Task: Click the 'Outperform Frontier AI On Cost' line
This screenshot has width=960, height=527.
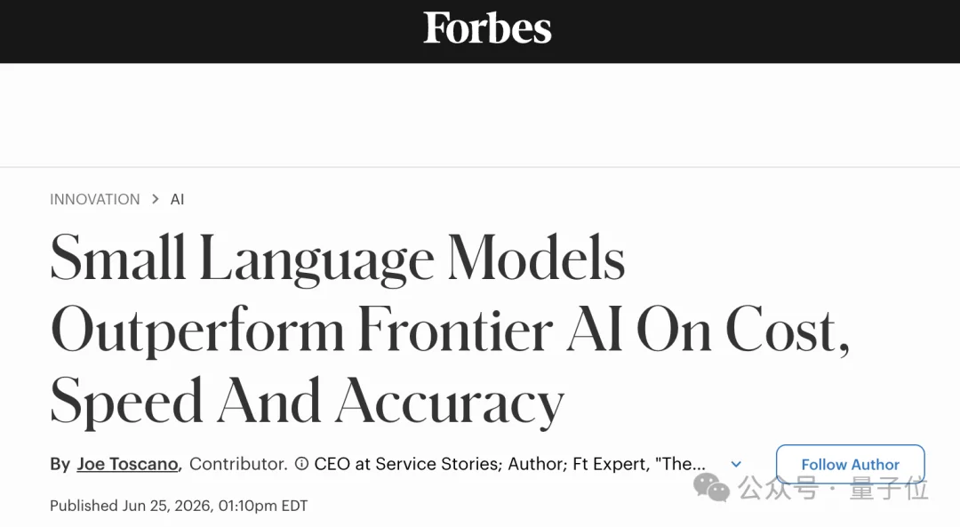Action: [x=450, y=331]
